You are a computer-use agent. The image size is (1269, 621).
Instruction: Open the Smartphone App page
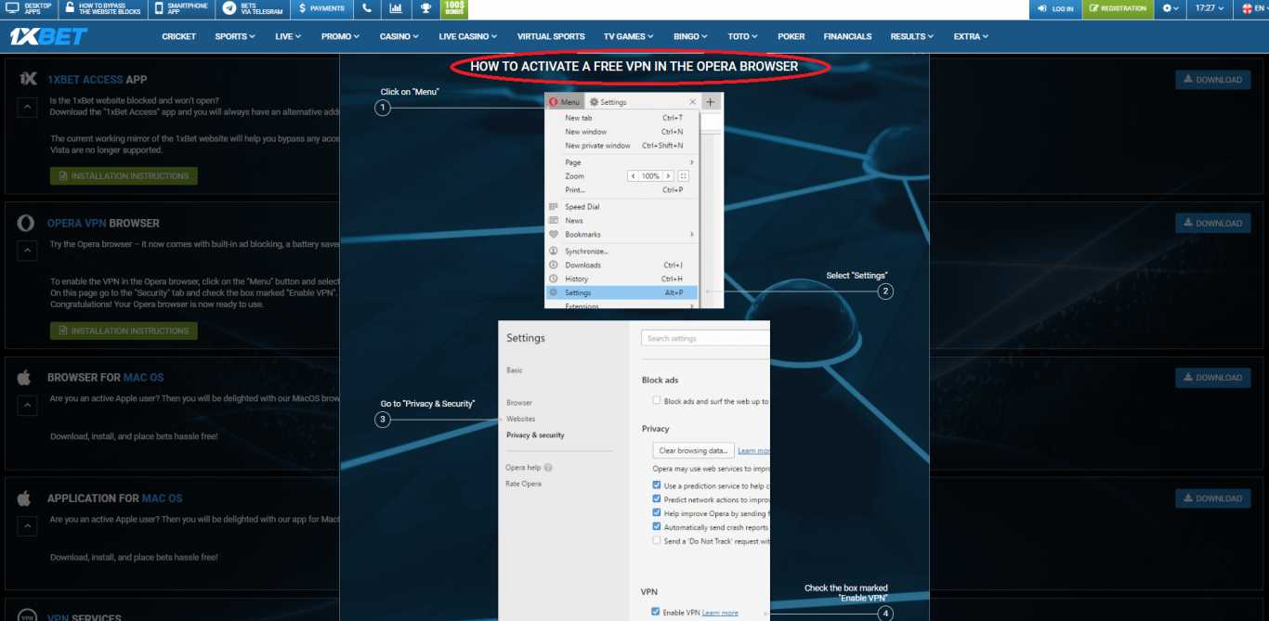point(181,8)
